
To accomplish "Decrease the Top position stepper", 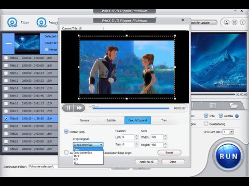I will (136, 146).
